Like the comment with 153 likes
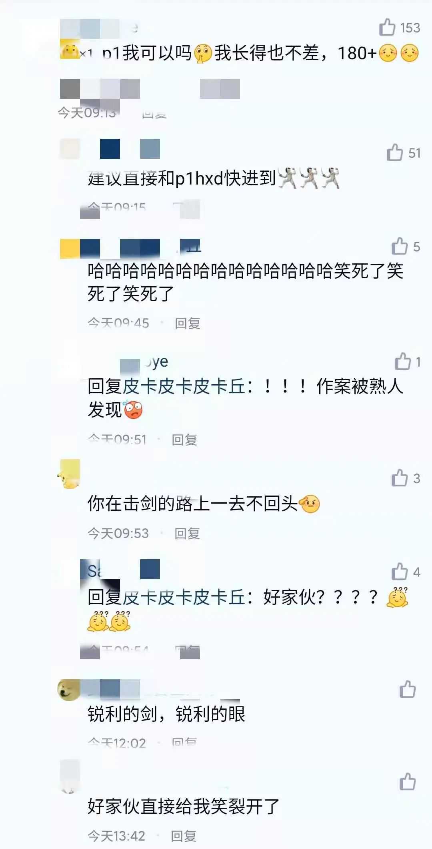 387,27
